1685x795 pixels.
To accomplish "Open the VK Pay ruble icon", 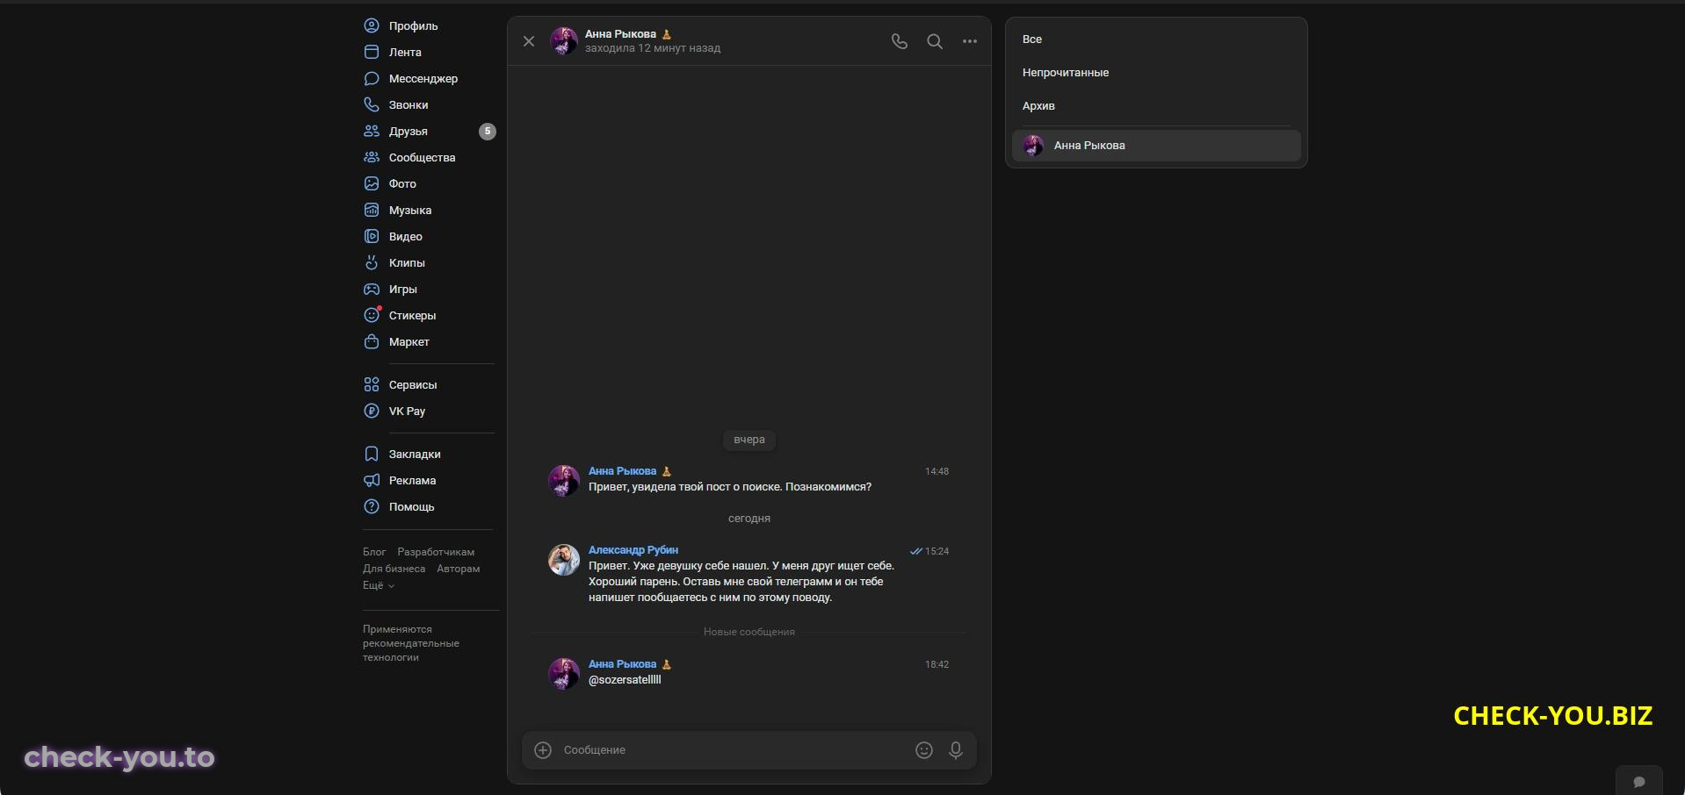I will [372, 411].
